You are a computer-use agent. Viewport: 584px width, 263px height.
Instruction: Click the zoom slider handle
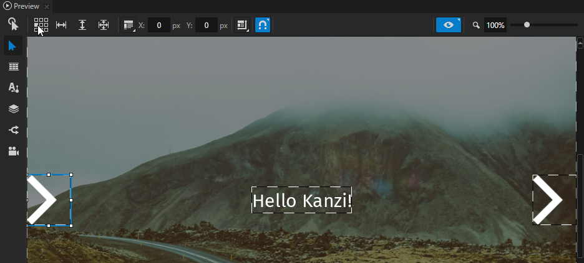point(527,25)
